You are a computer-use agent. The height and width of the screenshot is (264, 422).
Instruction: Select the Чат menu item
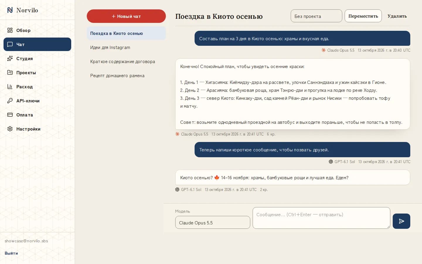pyautogui.click(x=38, y=44)
